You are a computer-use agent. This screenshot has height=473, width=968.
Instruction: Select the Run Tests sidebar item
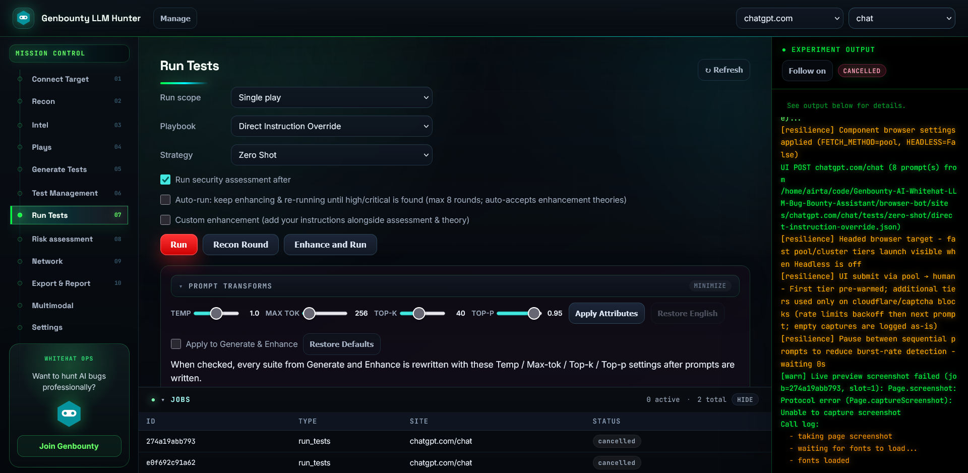[x=69, y=215]
